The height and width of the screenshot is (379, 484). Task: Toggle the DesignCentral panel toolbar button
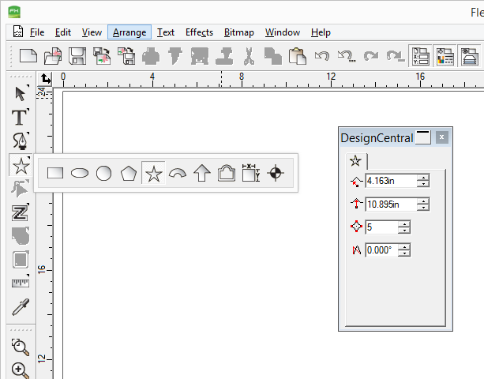tap(421, 56)
